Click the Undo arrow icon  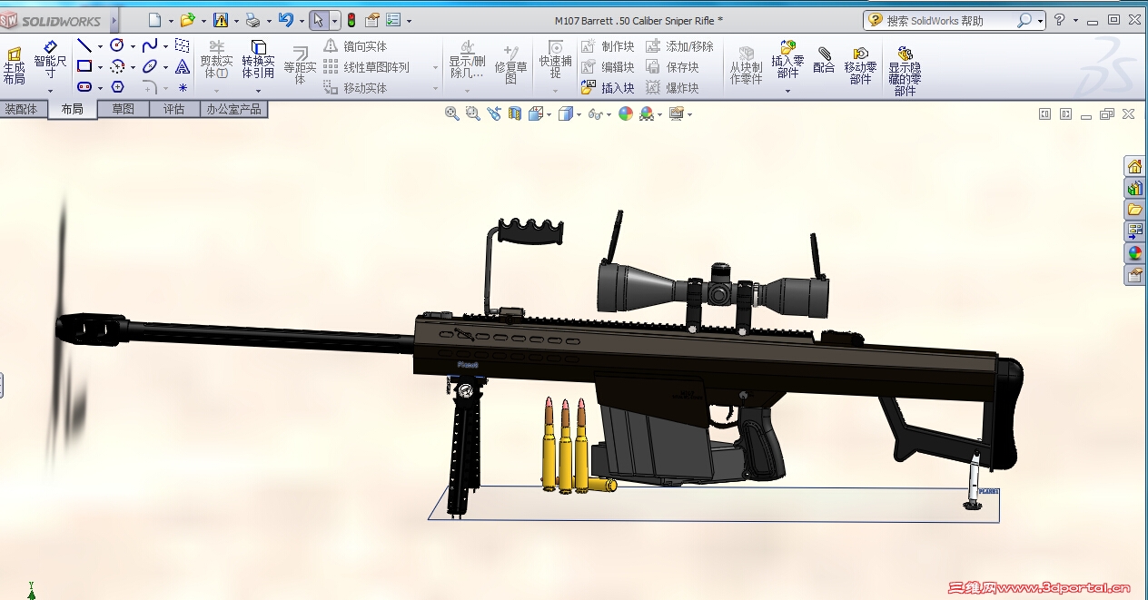point(285,20)
